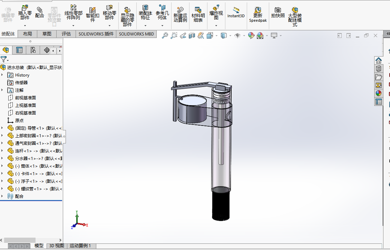390x250 pixels.
Task: Open Custom Properties icon in task pane
Action: (379, 102)
